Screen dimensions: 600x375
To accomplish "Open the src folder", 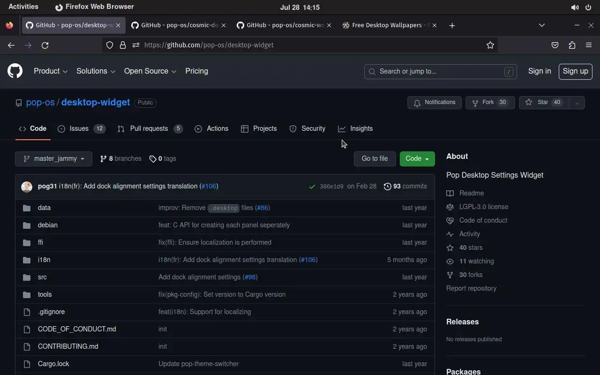I will (42, 277).
